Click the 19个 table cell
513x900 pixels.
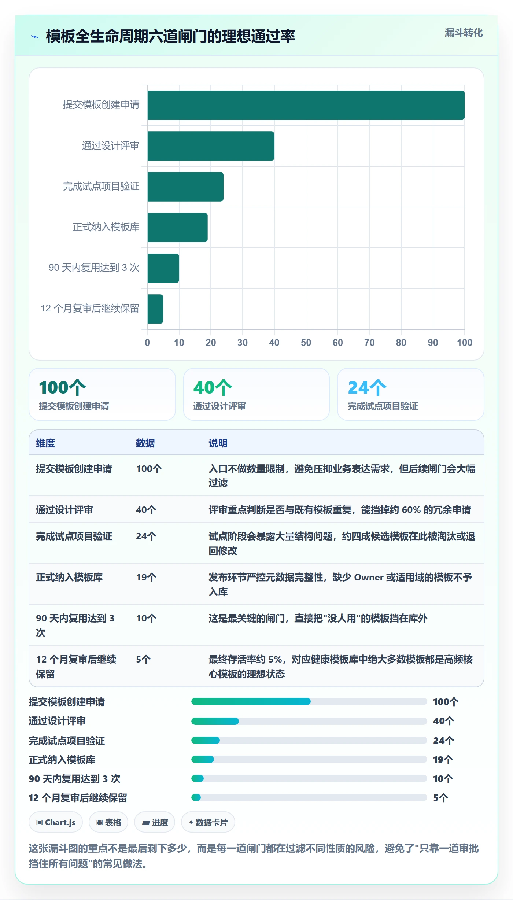(x=146, y=577)
